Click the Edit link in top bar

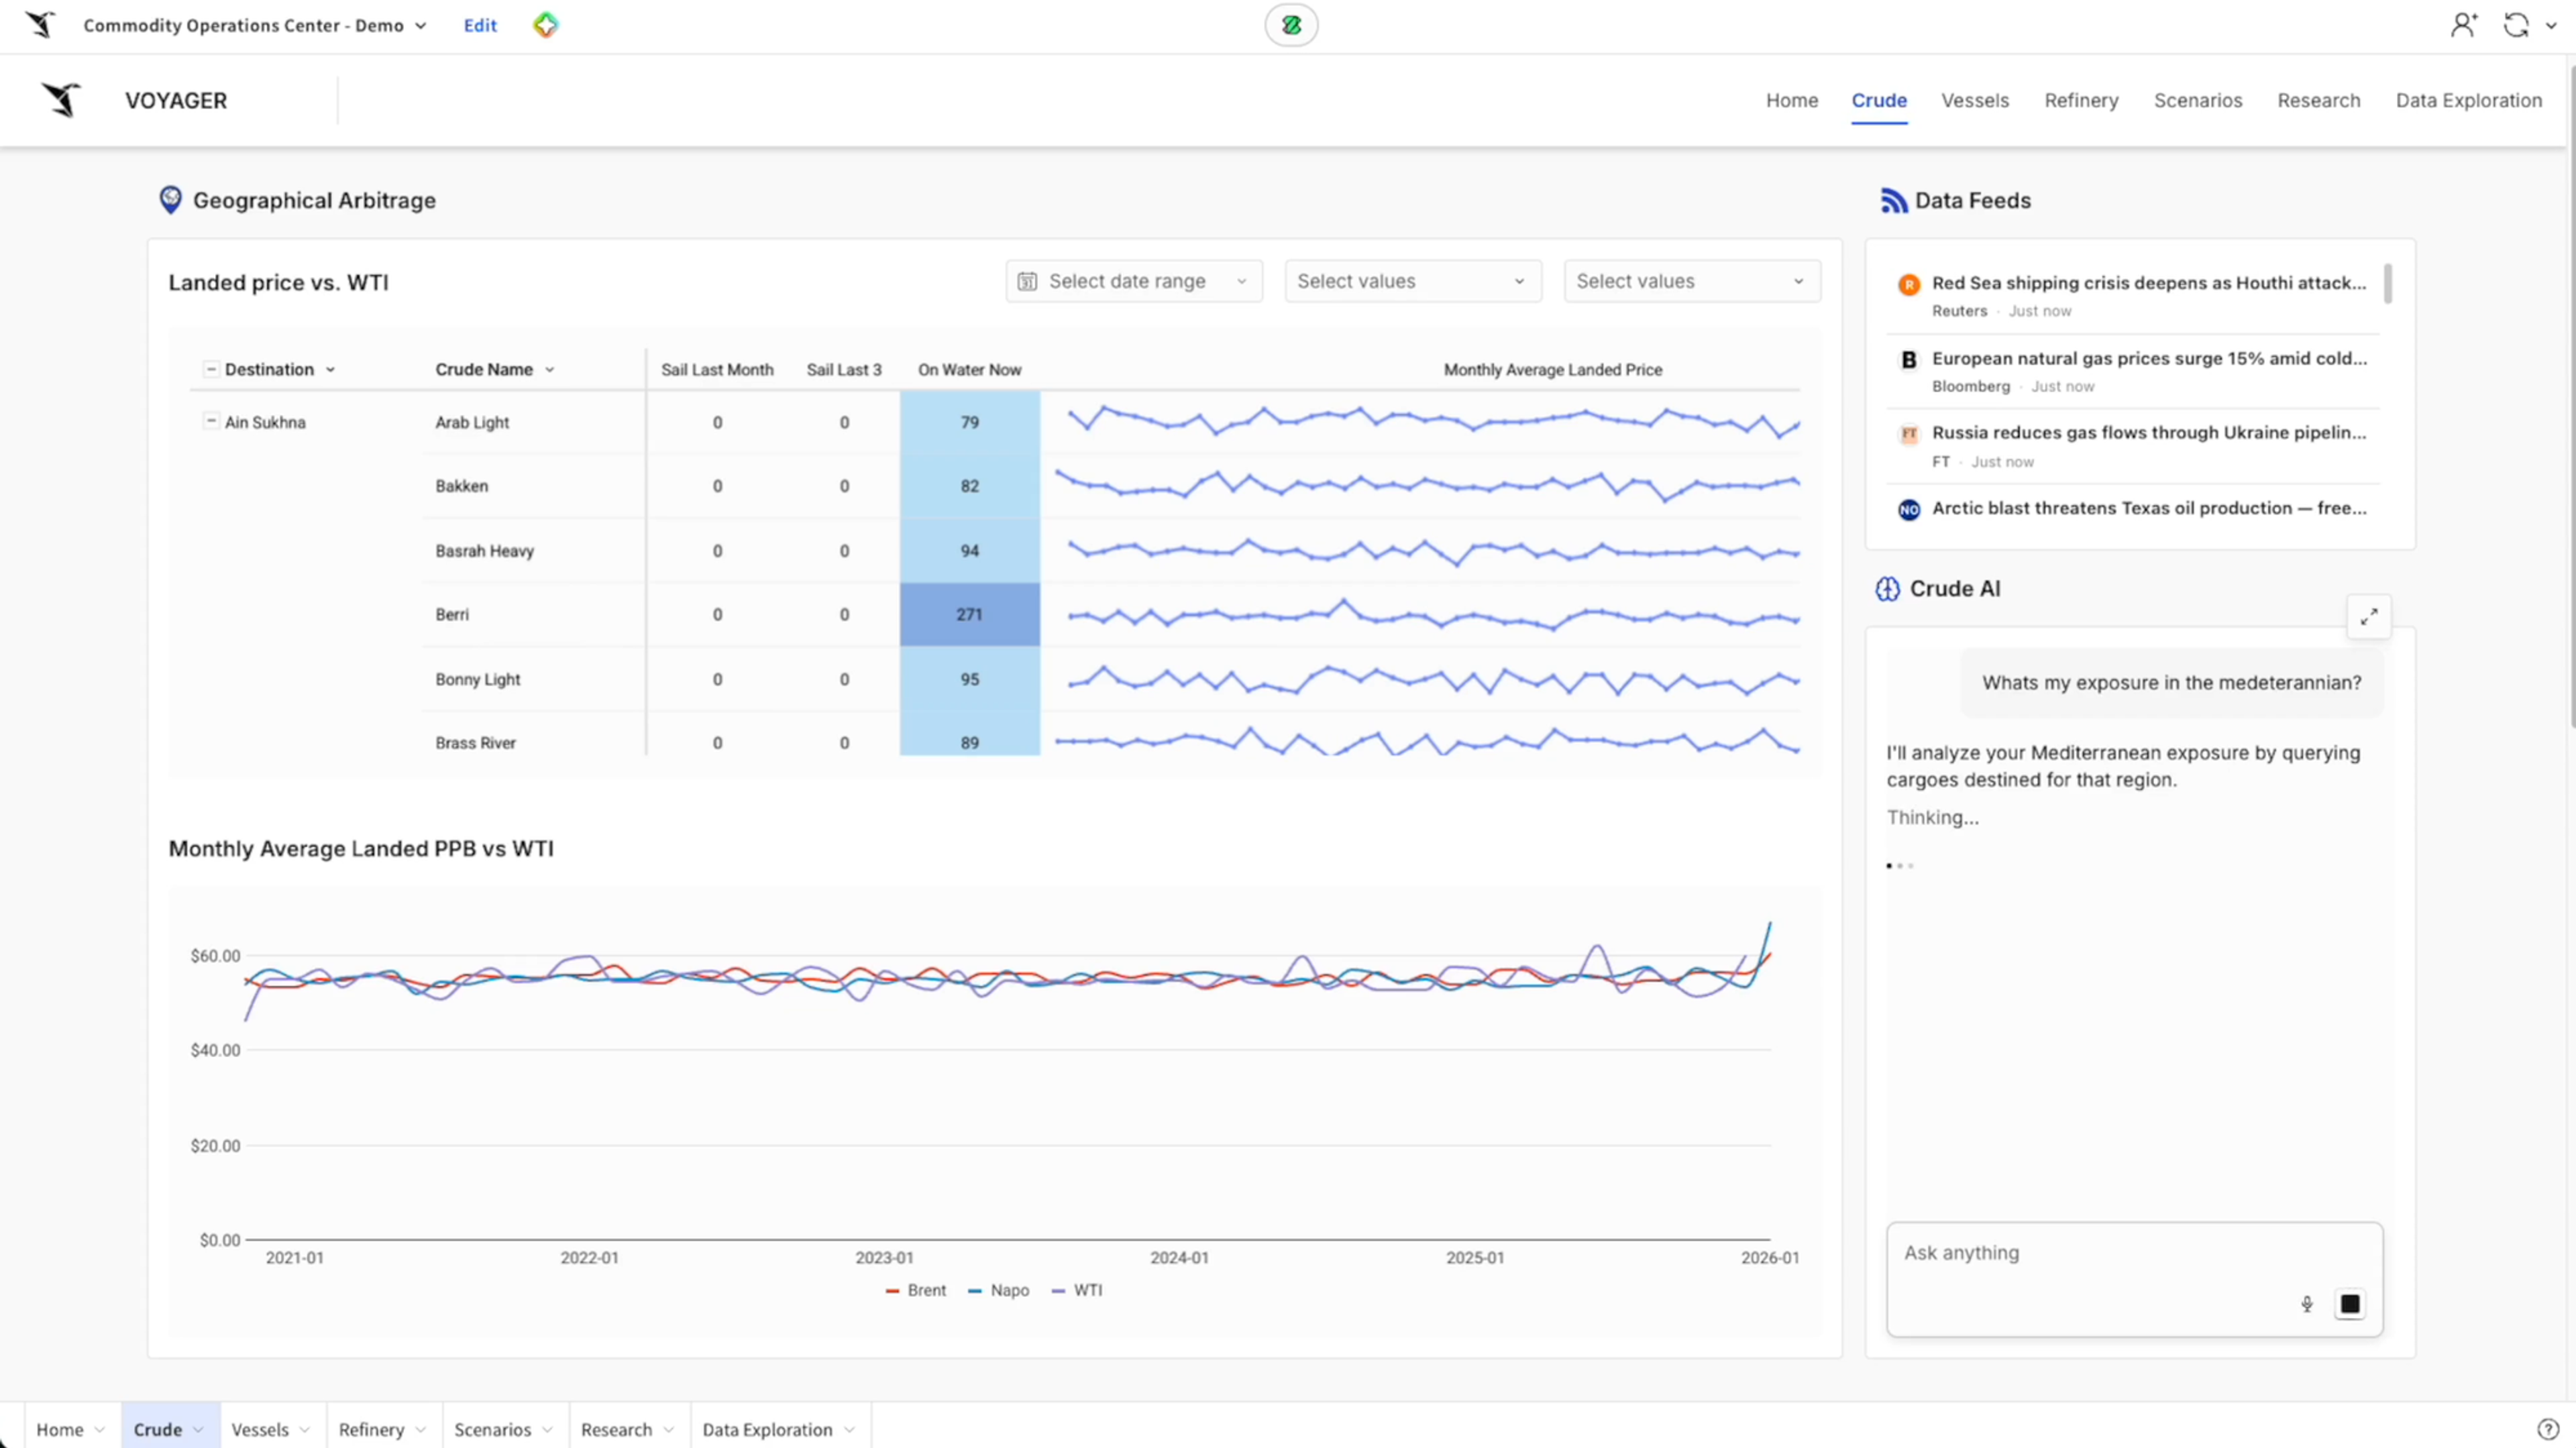click(x=480, y=26)
